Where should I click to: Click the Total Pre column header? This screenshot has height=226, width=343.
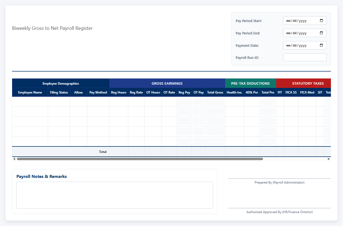(268, 92)
